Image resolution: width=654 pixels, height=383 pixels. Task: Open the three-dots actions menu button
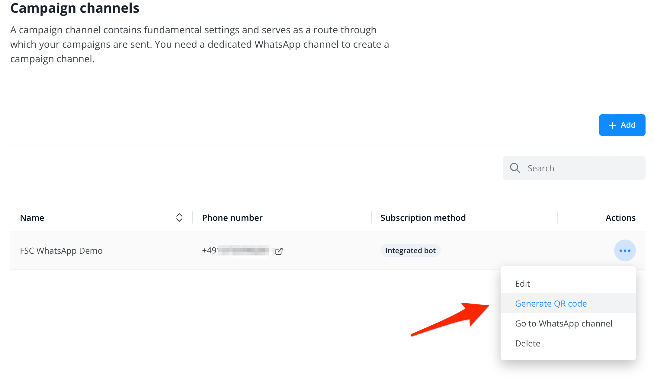tap(625, 250)
